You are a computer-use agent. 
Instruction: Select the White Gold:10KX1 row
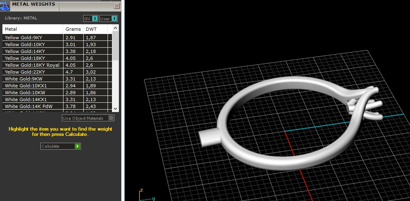point(57,86)
